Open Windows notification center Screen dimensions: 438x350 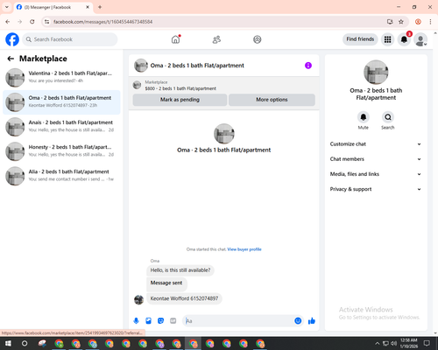point(427,343)
